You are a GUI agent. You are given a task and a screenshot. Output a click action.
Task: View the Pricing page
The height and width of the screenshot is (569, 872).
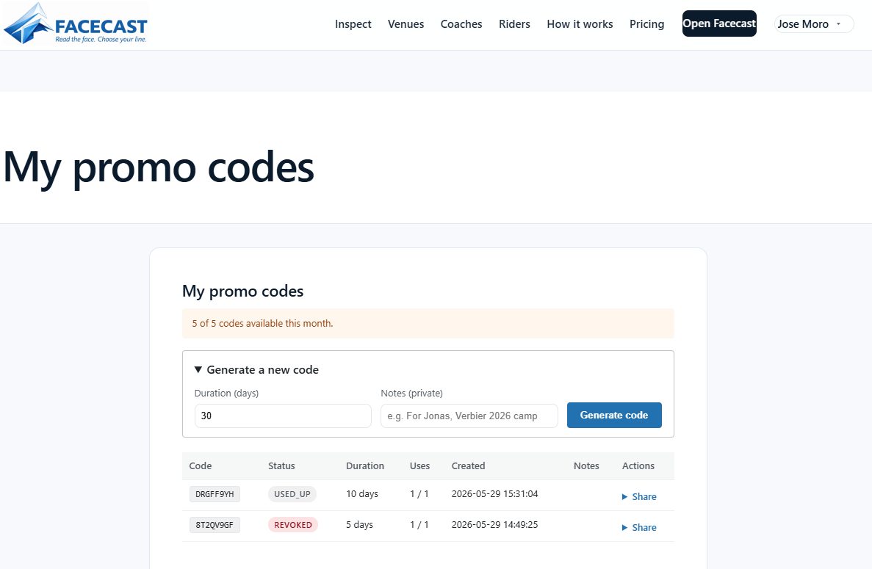pyautogui.click(x=646, y=24)
